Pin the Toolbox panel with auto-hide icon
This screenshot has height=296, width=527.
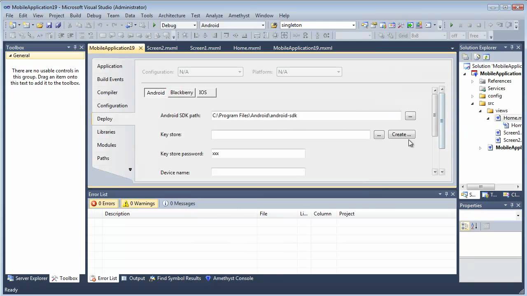[x=75, y=47]
